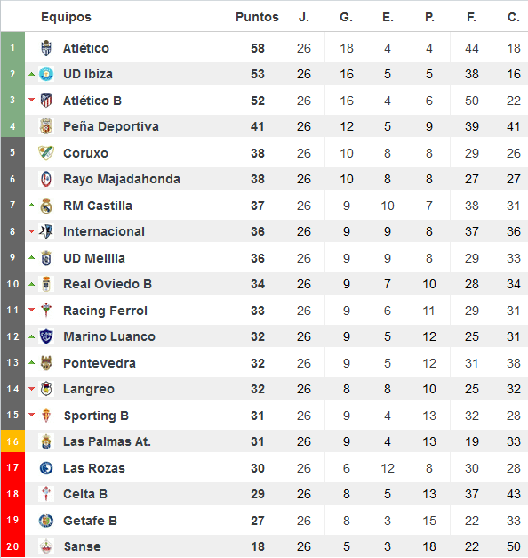
Task: Click the RM Castilla crest icon
Action: [46, 206]
